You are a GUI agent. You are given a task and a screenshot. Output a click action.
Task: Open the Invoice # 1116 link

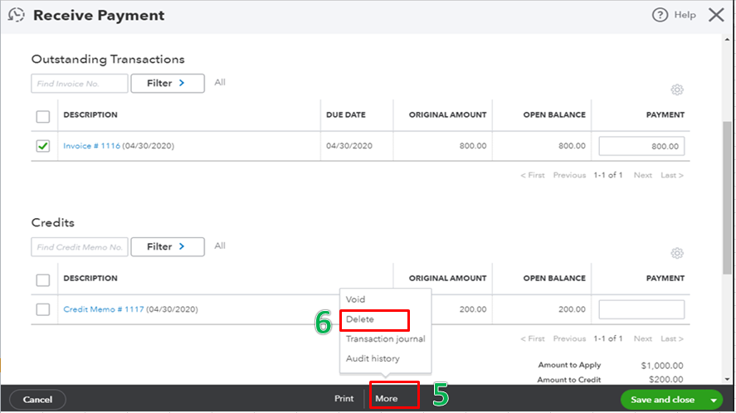point(91,146)
